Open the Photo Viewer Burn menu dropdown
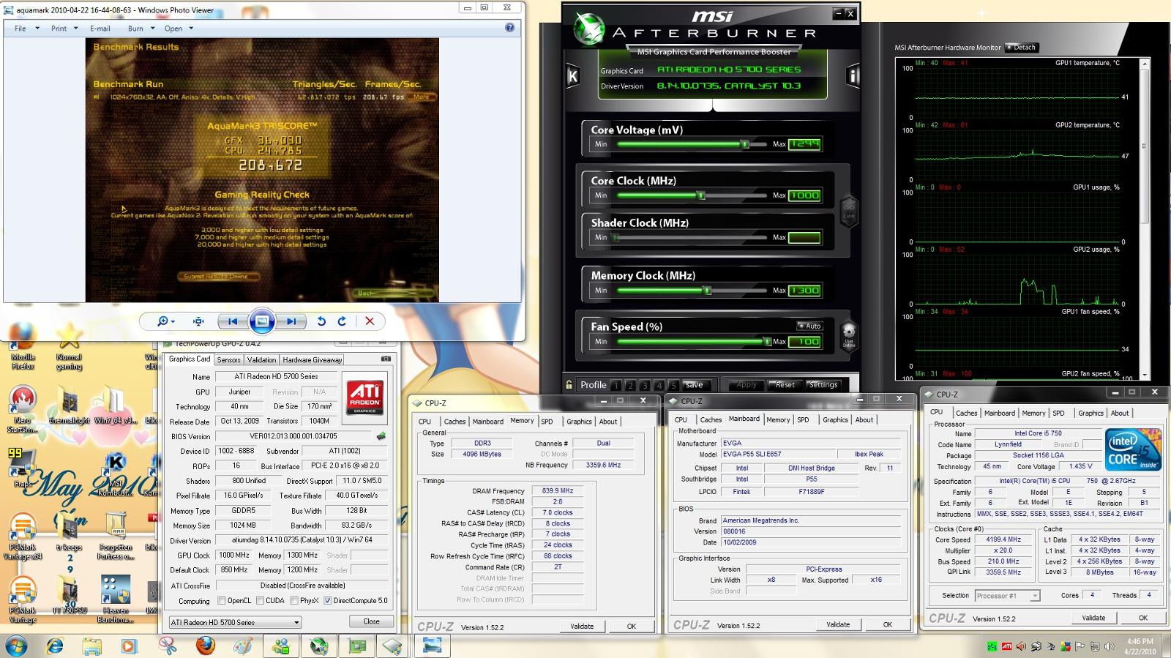This screenshot has width=1171, height=658. click(141, 29)
